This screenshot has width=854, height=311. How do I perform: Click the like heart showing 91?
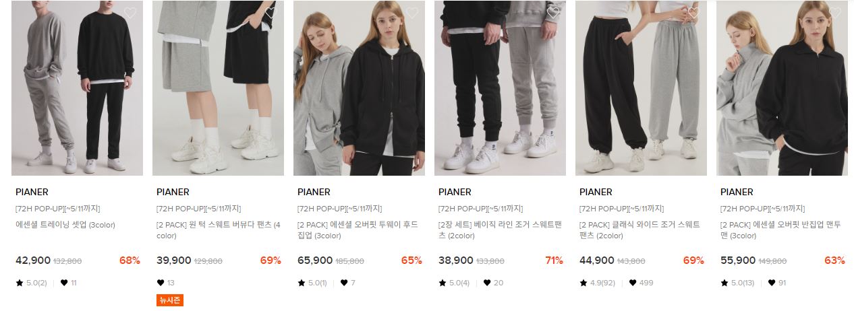click(x=774, y=283)
